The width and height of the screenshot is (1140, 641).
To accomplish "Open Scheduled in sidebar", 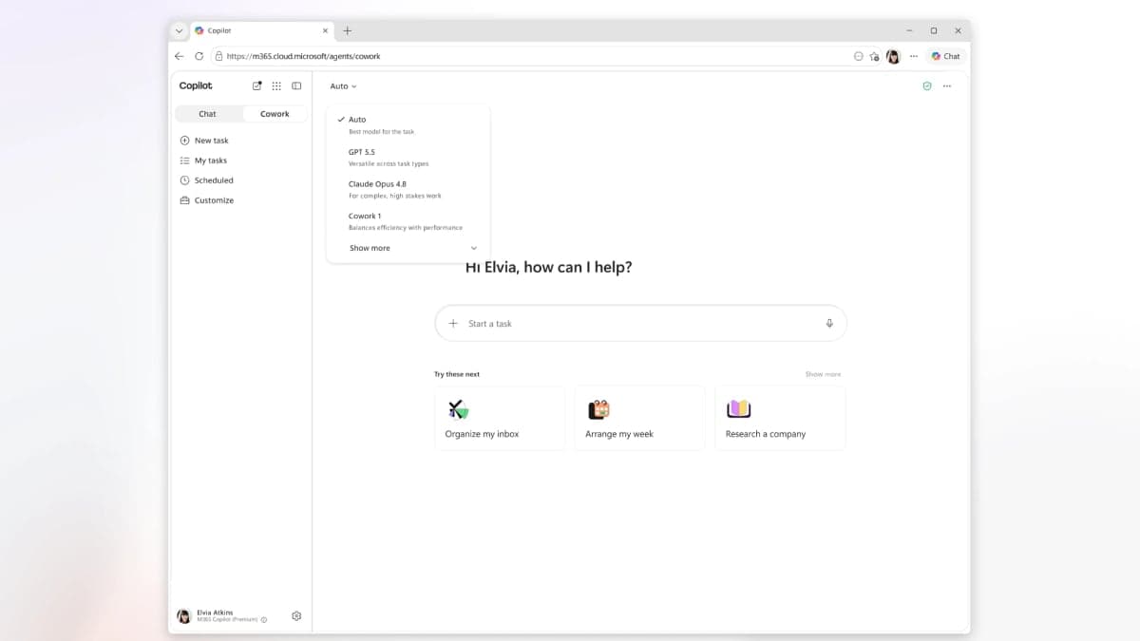I will pos(206,180).
